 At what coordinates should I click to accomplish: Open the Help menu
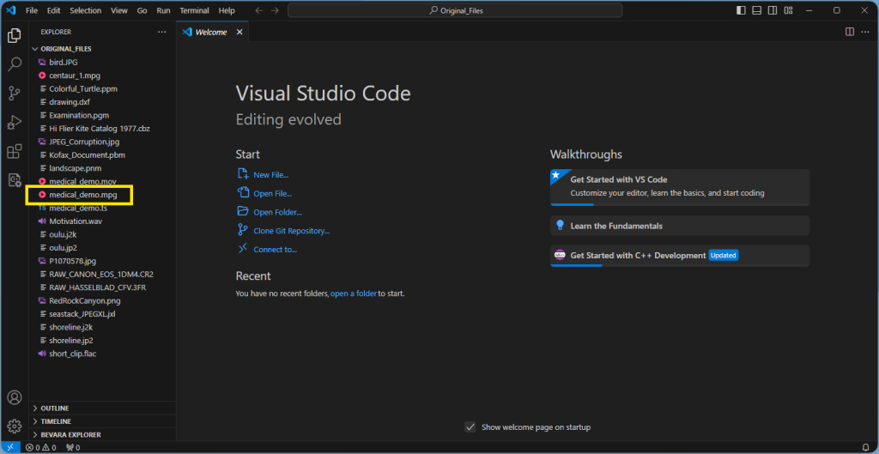click(x=227, y=10)
